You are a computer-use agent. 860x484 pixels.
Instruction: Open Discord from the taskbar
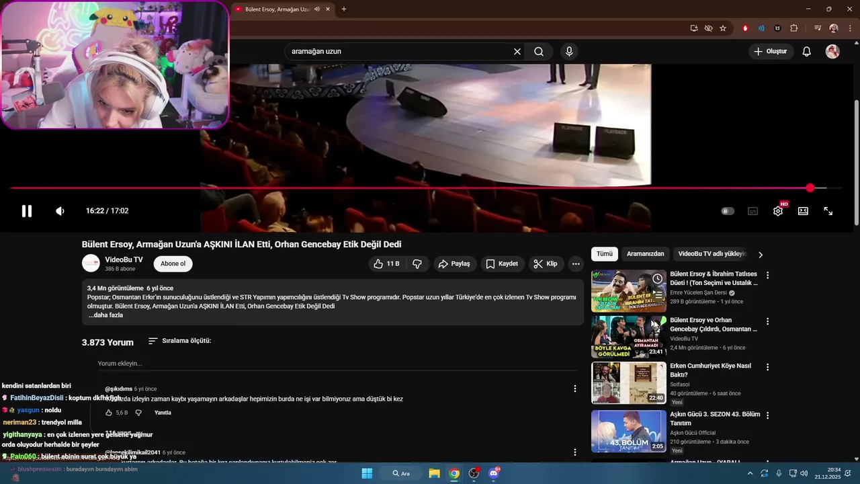tap(494, 473)
